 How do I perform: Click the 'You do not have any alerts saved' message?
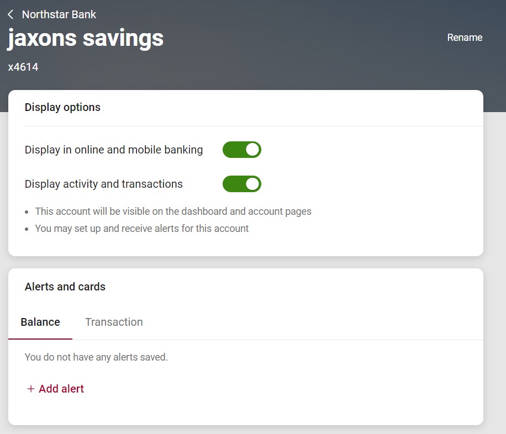(96, 357)
